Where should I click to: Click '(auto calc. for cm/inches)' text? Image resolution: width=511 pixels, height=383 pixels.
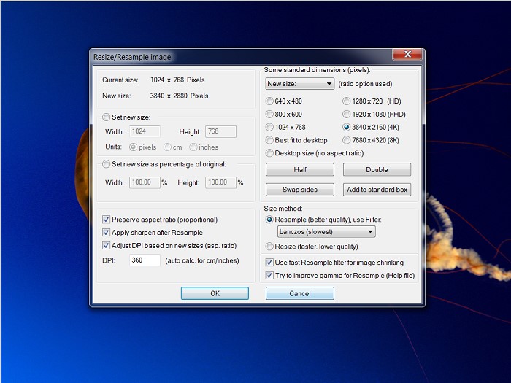[x=202, y=260]
